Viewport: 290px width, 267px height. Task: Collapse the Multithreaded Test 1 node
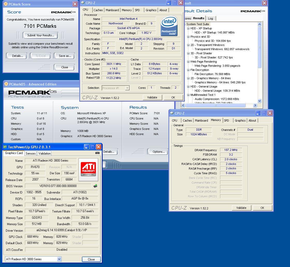pyautogui.click(x=188, y=95)
